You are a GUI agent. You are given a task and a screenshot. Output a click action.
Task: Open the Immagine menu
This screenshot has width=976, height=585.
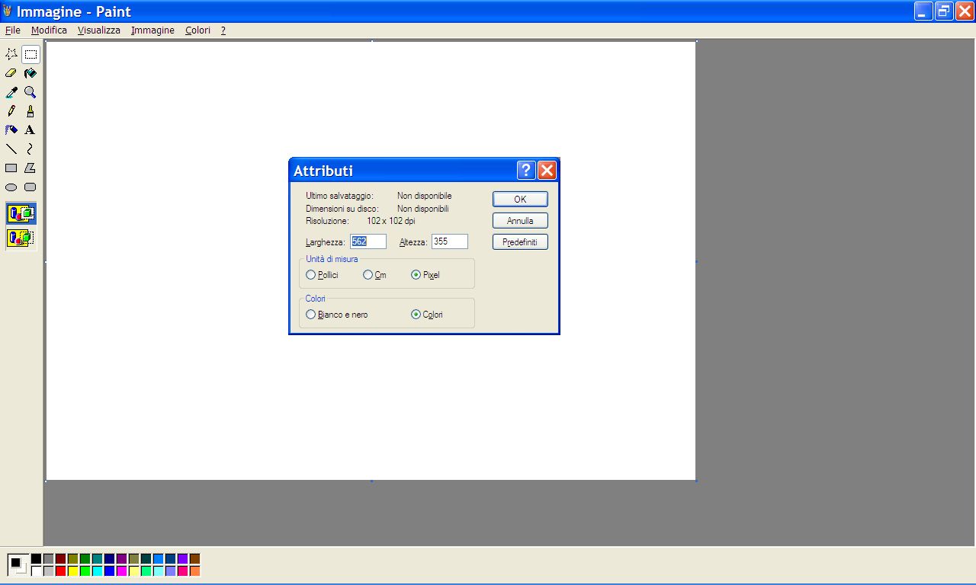(x=152, y=30)
